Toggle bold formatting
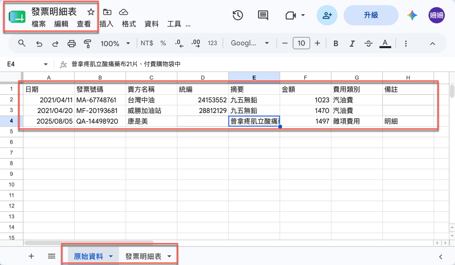 click(336, 43)
